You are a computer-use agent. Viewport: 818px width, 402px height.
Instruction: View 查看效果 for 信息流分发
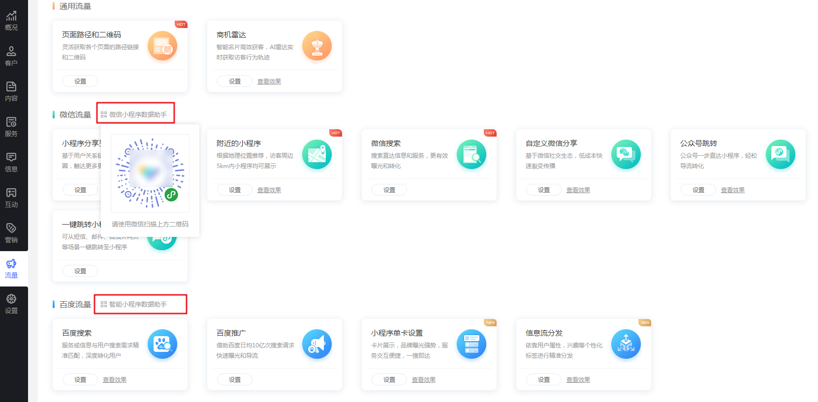(578, 380)
